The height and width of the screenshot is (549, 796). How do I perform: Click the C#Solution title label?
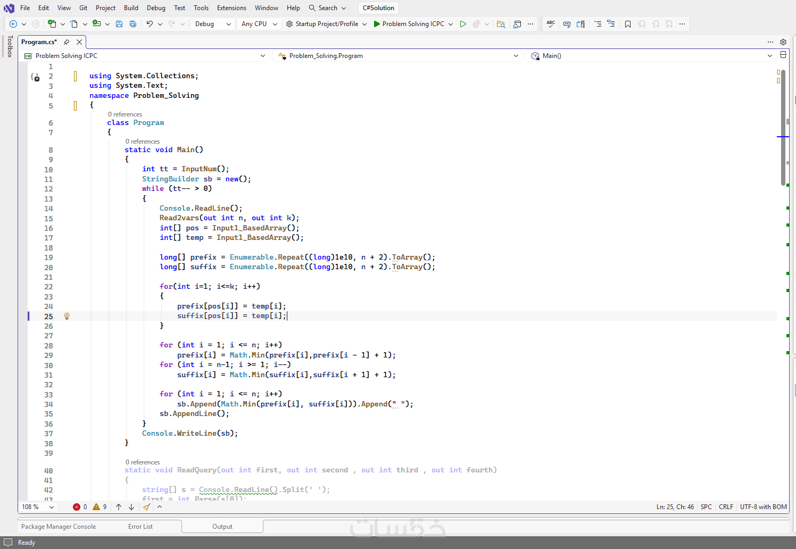pyautogui.click(x=378, y=8)
